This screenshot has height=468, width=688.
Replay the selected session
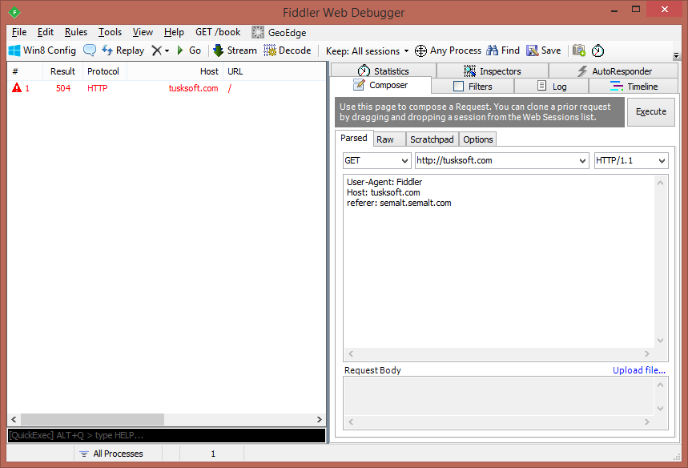[123, 50]
